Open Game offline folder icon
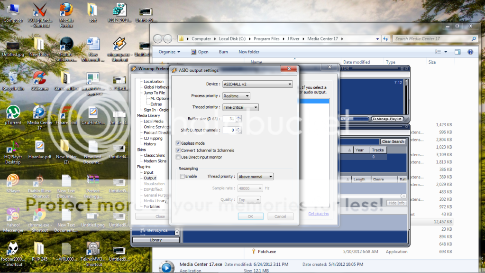The height and width of the screenshot is (273, 485). coord(66,81)
